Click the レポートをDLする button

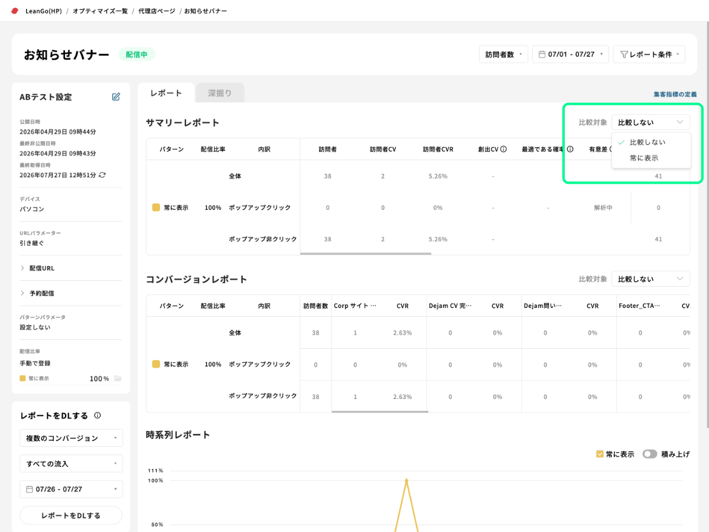click(x=71, y=515)
